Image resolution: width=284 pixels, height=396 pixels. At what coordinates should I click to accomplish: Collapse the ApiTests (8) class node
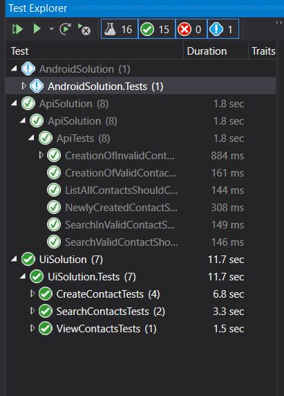point(31,138)
